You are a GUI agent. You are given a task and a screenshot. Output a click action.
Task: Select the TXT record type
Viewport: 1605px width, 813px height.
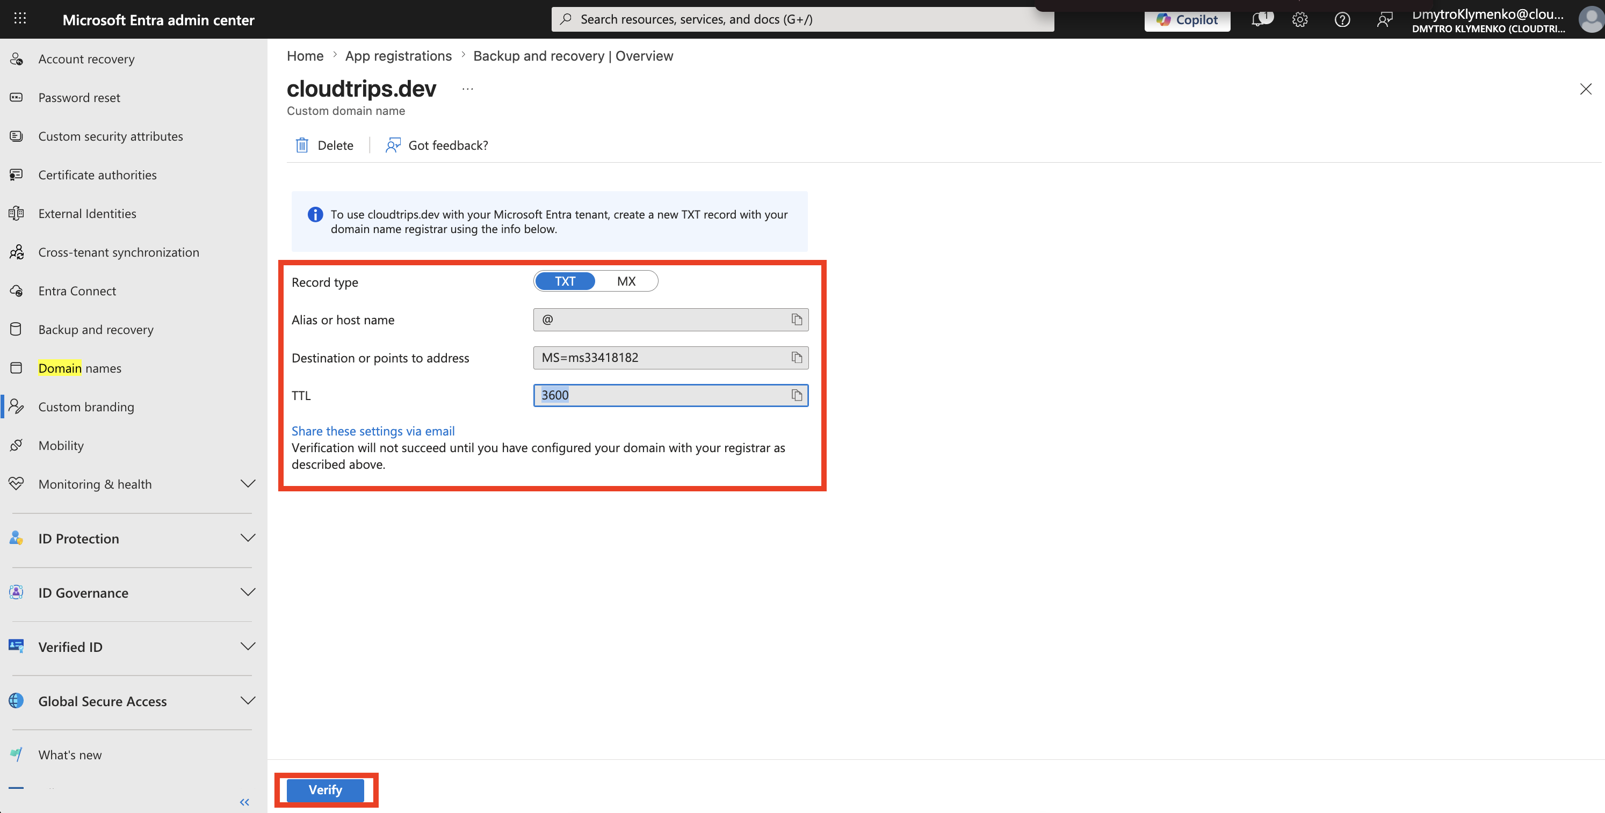[x=565, y=281]
